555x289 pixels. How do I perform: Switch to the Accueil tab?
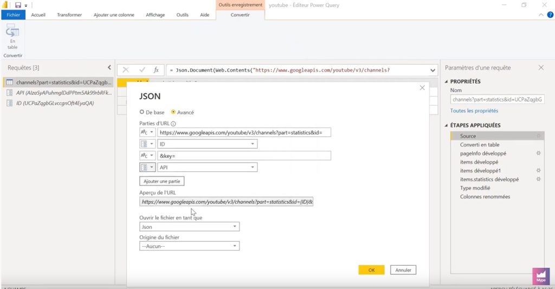point(38,15)
